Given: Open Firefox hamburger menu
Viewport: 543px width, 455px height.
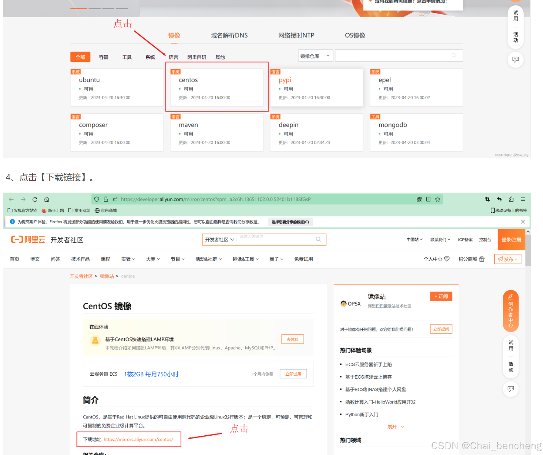Looking at the screenshot, I should [x=523, y=199].
